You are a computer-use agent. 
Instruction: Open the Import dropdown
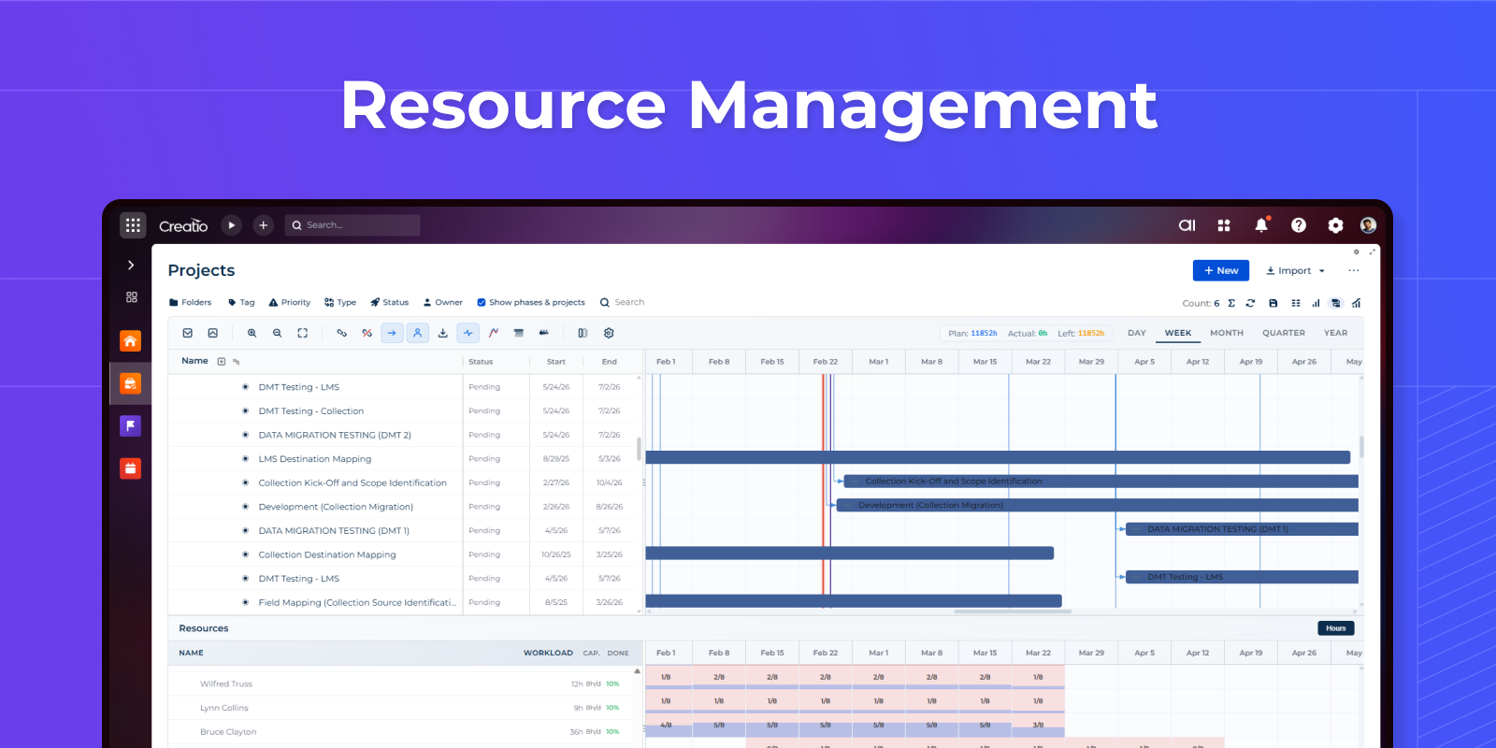(x=1296, y=271)
